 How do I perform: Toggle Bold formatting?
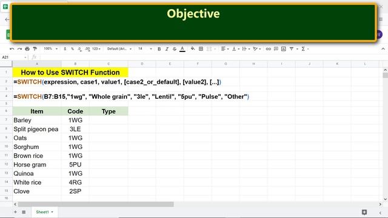[x=159, y=49]
